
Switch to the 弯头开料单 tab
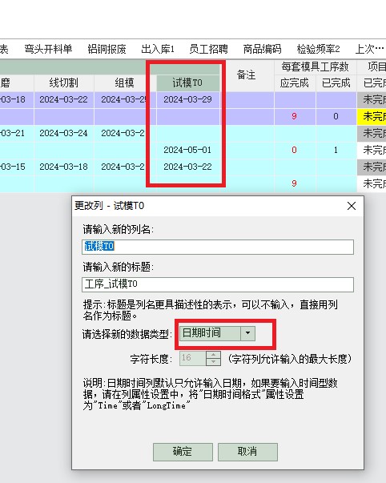[48, 49]
